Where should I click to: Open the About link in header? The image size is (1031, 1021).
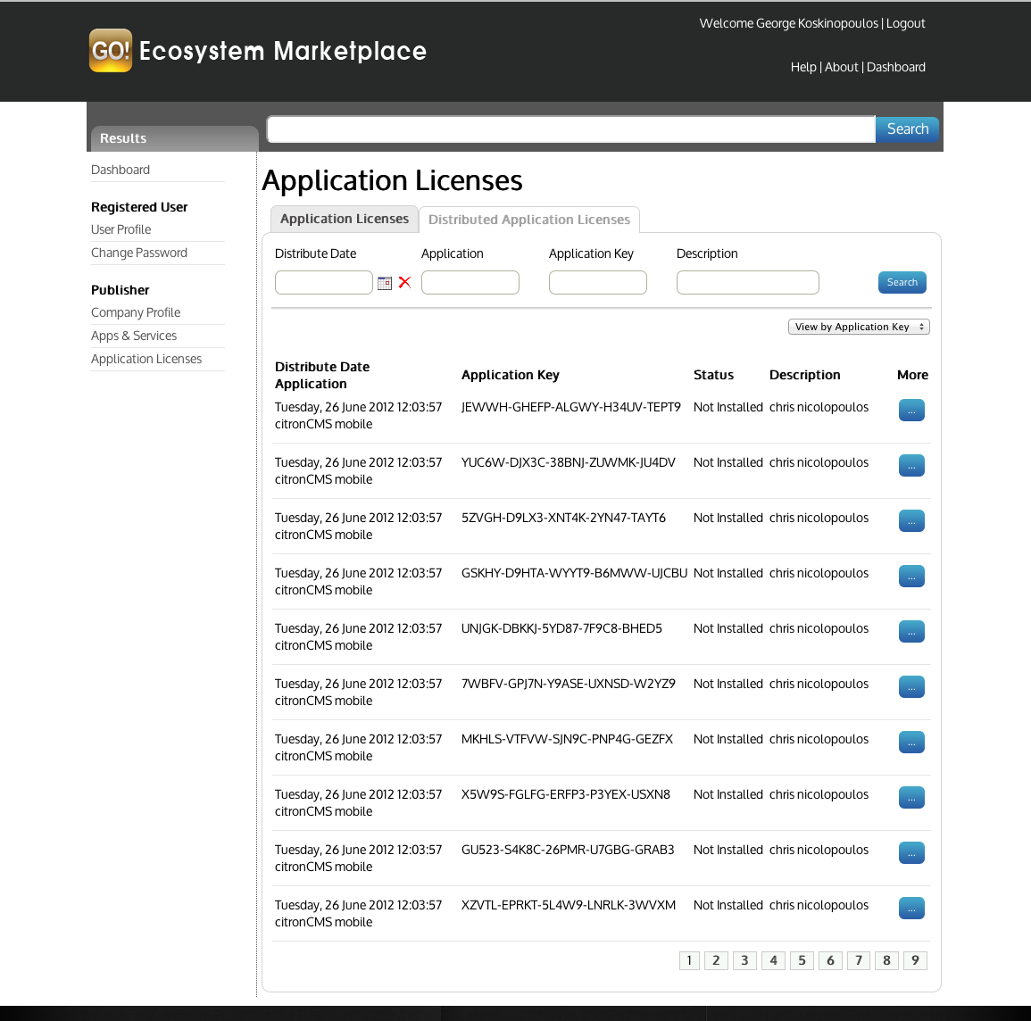tap(841, 67)
